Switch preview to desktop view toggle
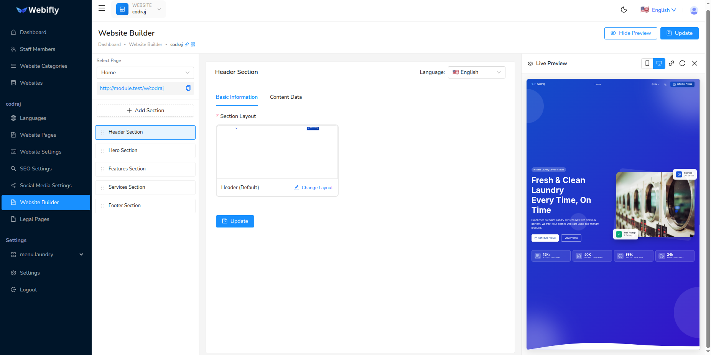 coord(659,63)
